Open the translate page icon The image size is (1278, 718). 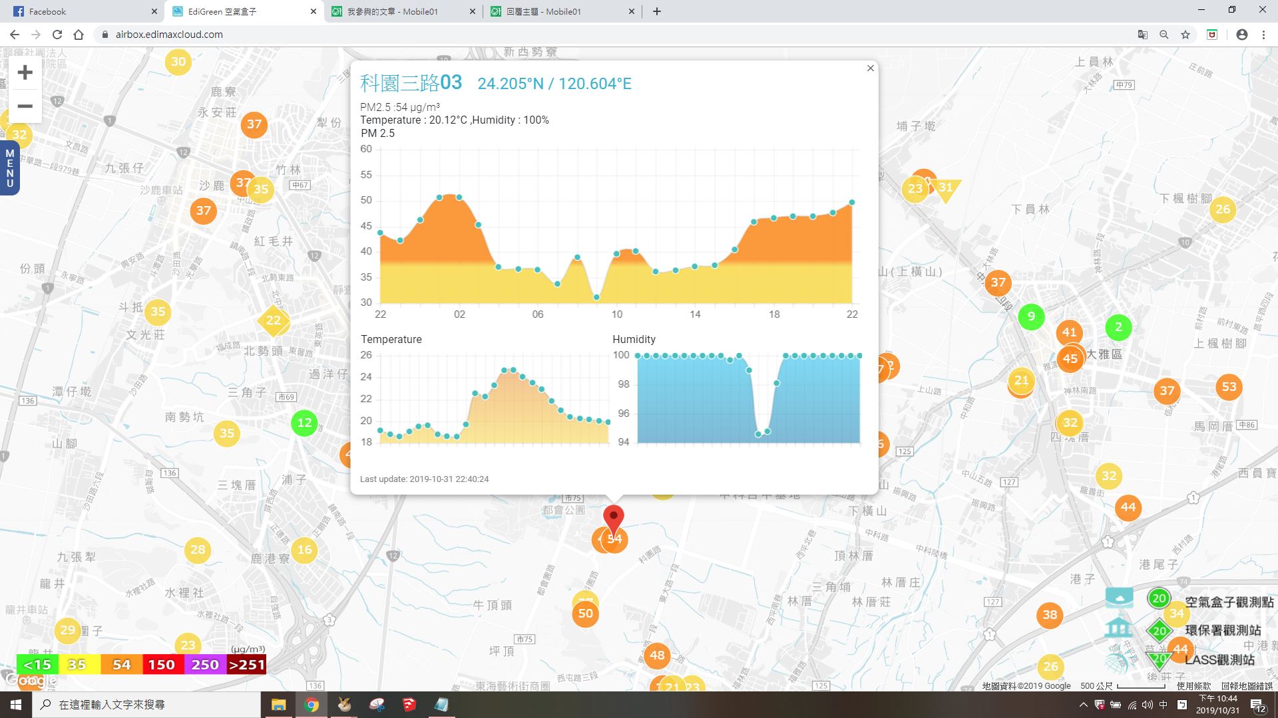[1142, 35]
